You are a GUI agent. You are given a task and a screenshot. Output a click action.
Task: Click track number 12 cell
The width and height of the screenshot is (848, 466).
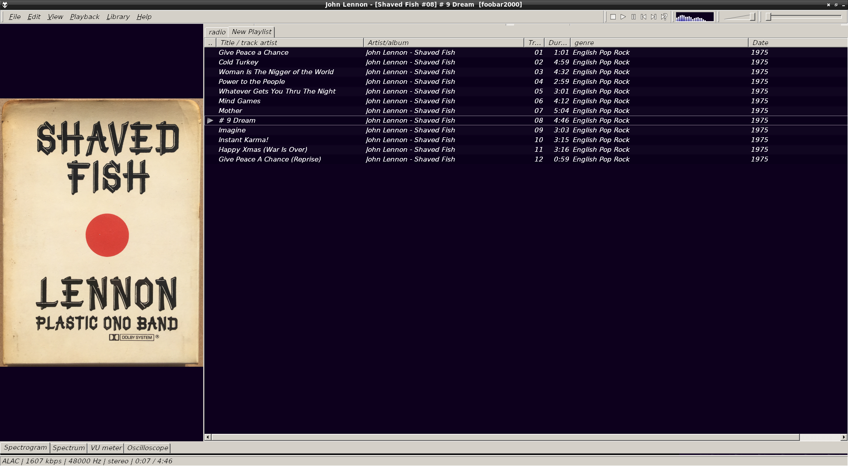pos(538,159)
